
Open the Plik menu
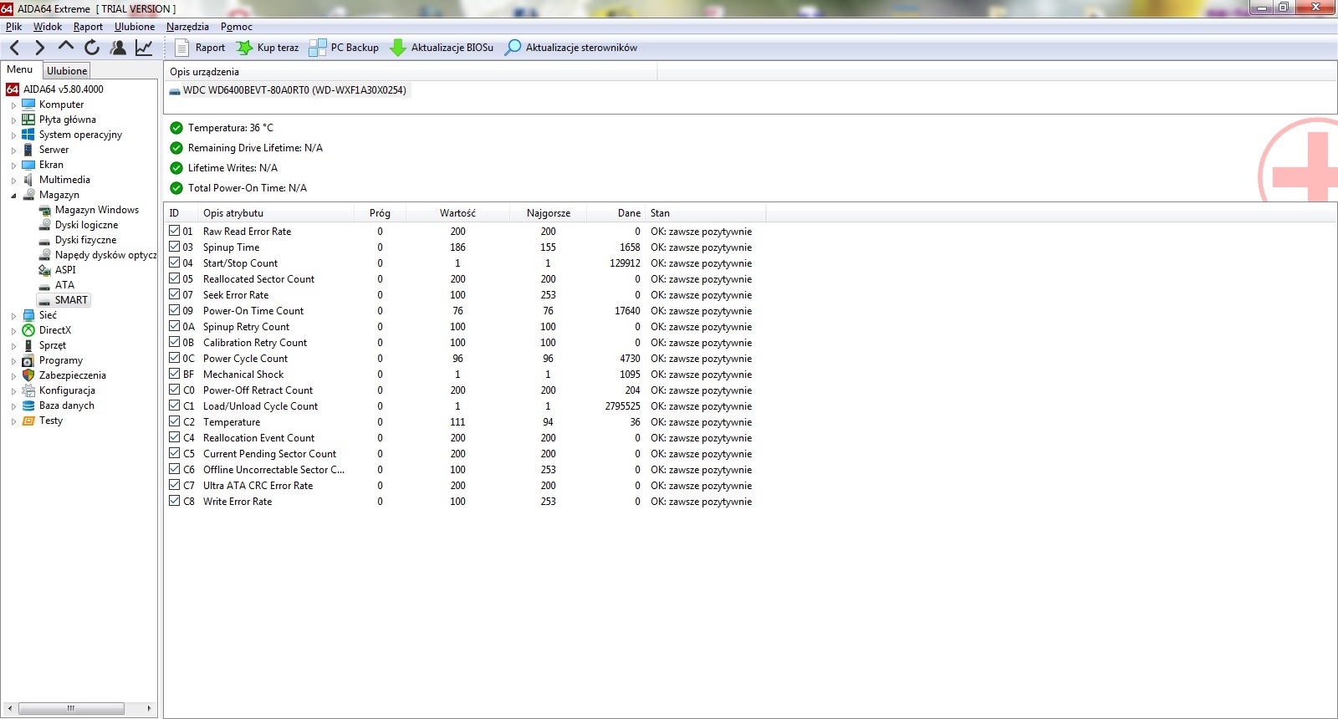tap(14, 27)
